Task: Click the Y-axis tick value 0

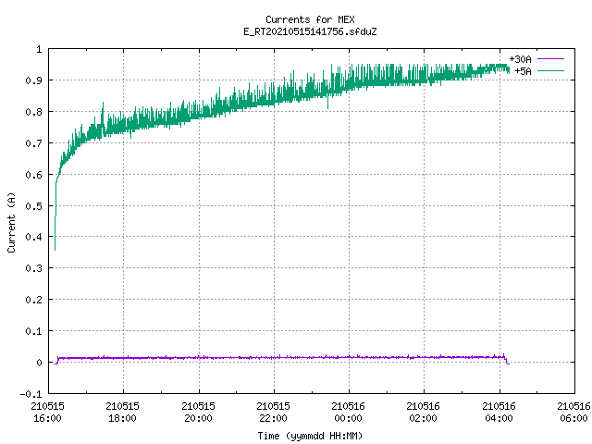Action: pyautogui.click(x=39, y=363)
